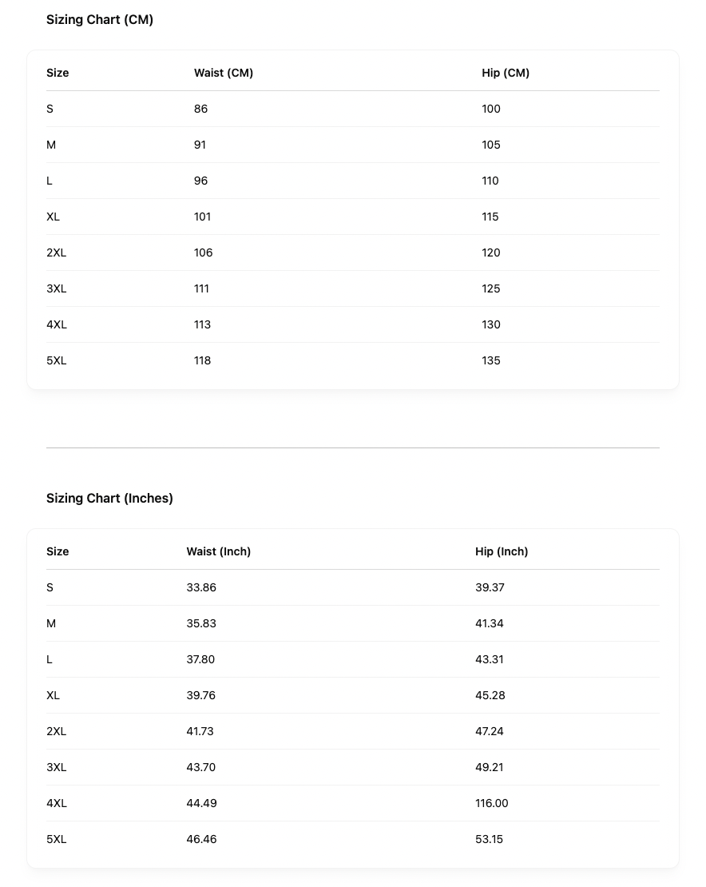
Task: Select the Size header in the Inches chart
Action: [x=58, y=551]
